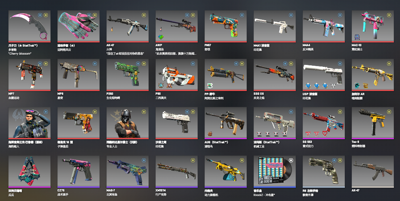This screenshot has height=201, width=400.
Task: Click the yellow T-side badge on AK-47 火神
Action: tap(144, 15)
